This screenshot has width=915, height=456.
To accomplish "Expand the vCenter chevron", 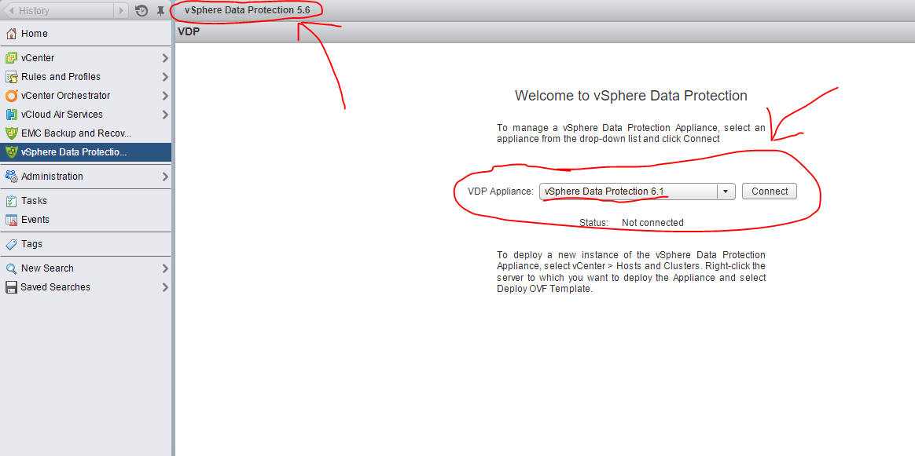I will (165, 58).
